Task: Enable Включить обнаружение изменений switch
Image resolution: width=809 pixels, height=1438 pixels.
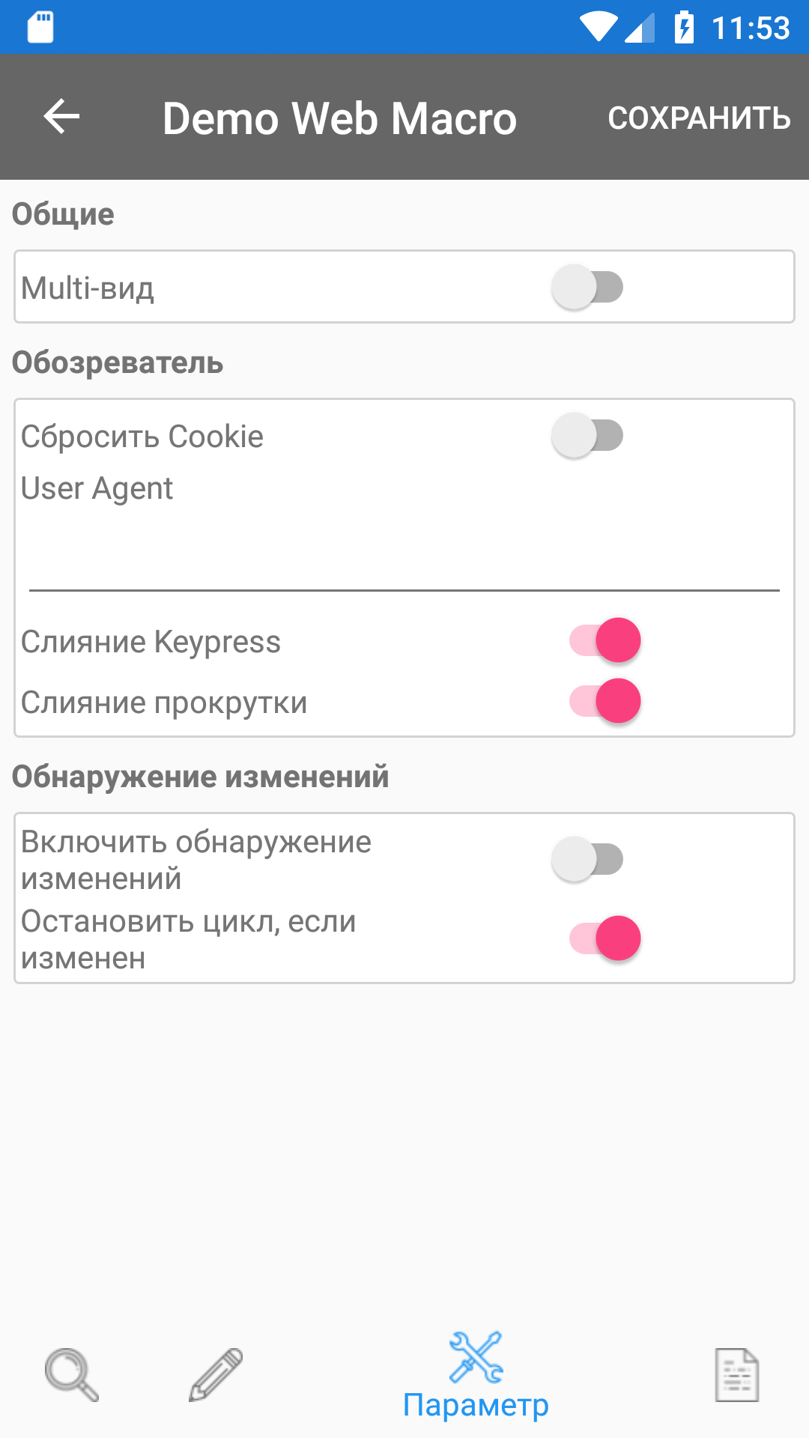Action: 587,859
